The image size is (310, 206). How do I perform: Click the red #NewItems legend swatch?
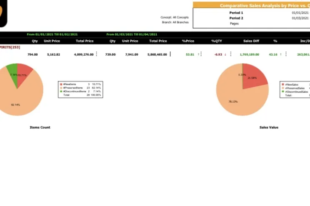(61, 84)
